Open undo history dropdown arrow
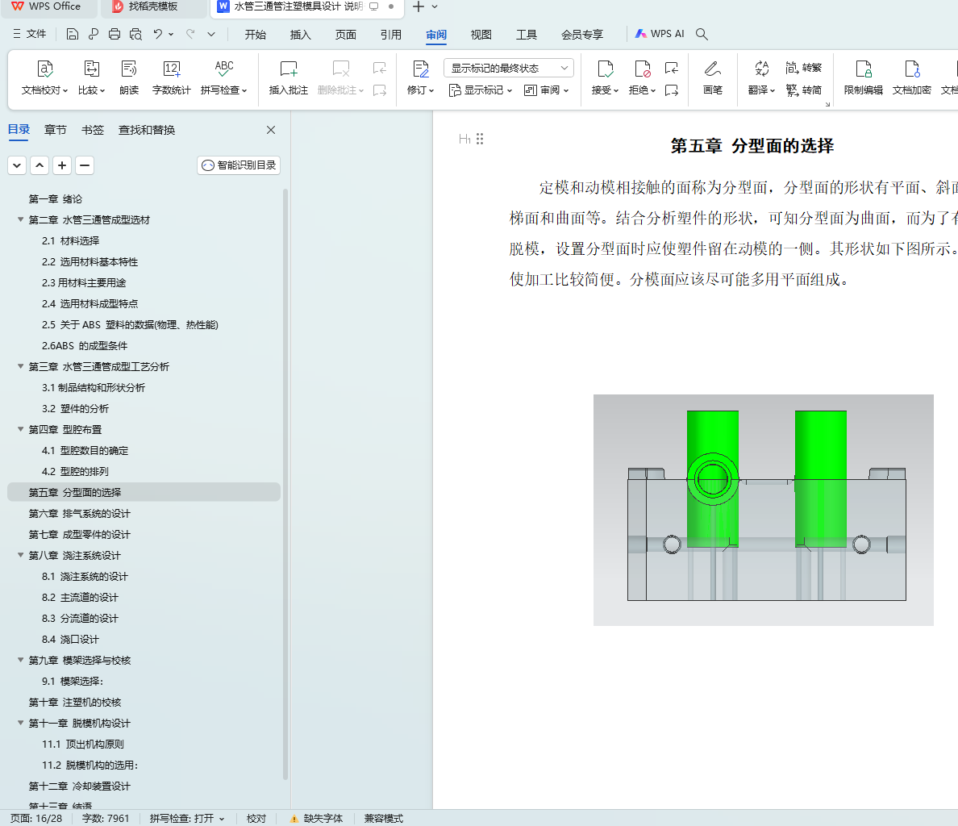Image resolution: width=958 pixels, height=826 pixels. tap(171, 34)
